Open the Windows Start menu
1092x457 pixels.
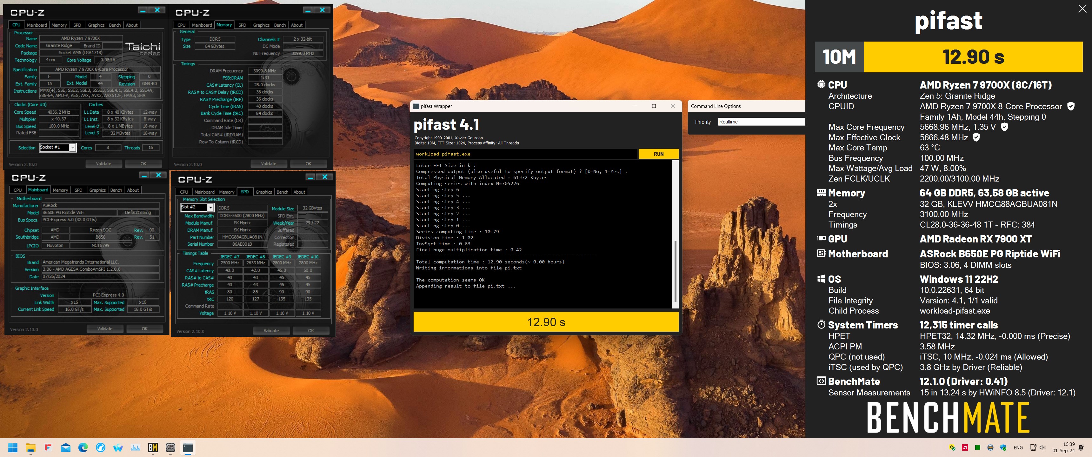point(13,448)
